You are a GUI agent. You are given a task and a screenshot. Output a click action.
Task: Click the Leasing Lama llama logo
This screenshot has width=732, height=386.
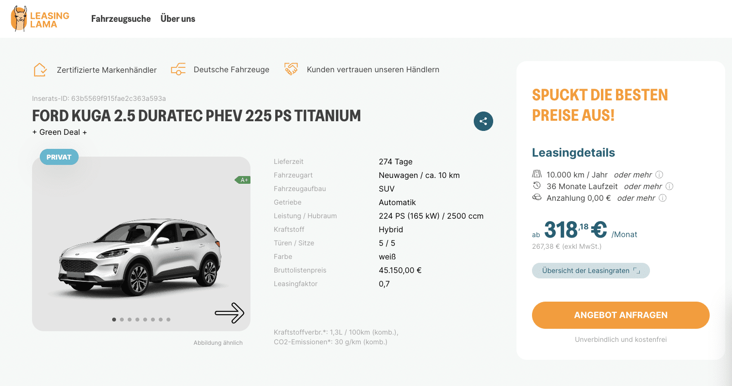pyautogui.click(x=40, y=18)
